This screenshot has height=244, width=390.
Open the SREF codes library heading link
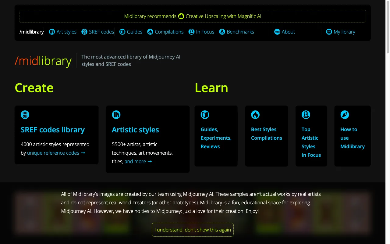[53, 130]
